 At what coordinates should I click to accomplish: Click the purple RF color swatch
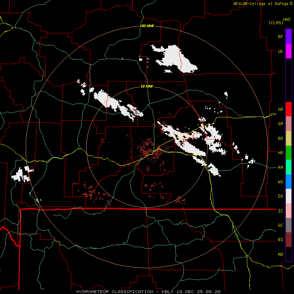(288, 37)
